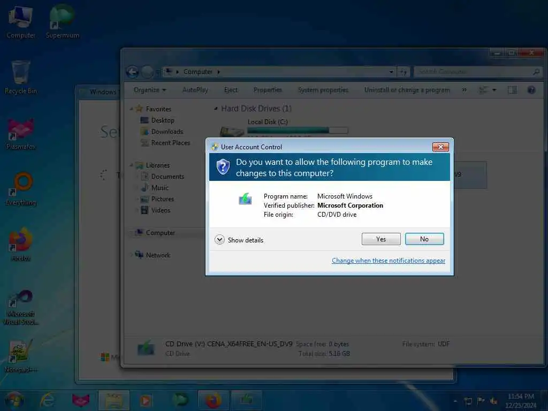Click the Explorer Forward navigation button
The width and height of the screenshot is (548, 411).
[147, 72]
